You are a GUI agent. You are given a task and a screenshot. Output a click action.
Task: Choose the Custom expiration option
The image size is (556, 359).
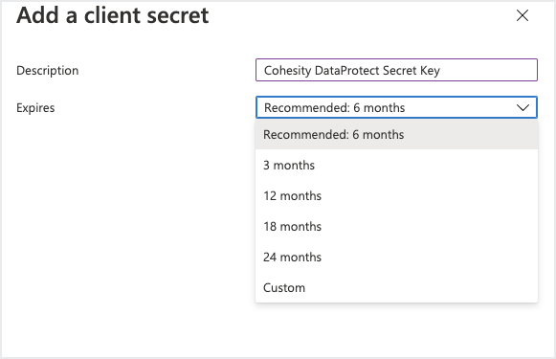click(x=396, y=287)
